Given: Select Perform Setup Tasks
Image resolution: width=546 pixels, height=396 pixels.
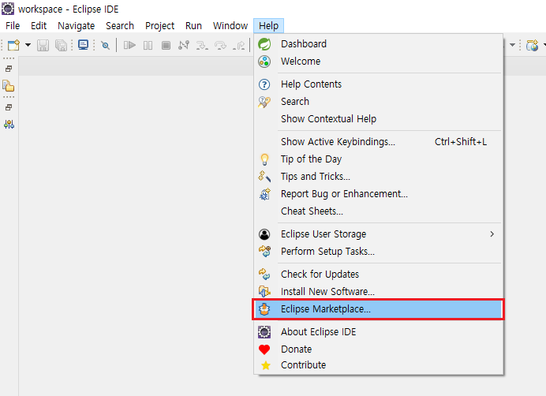Looking at the screenshot, I should point(378,252).
